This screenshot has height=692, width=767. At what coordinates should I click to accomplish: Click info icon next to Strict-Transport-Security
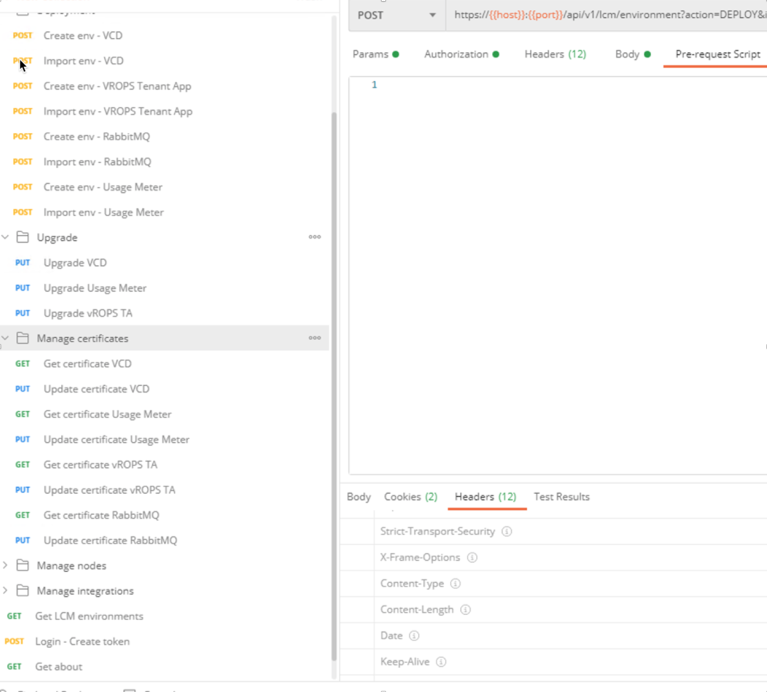click(x=507, y=531)
